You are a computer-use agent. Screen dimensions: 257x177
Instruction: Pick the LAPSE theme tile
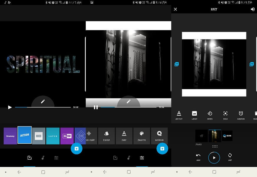53,136
